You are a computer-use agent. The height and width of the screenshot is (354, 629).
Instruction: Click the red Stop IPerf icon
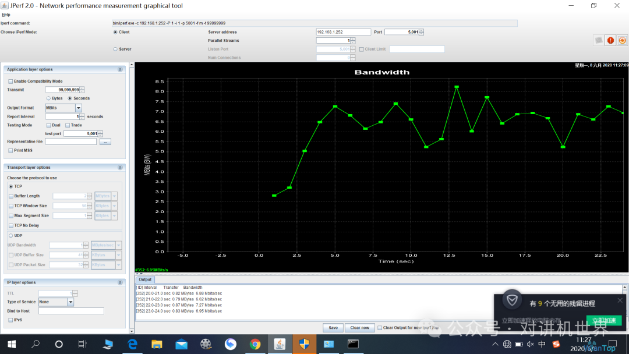click(610, 40)
